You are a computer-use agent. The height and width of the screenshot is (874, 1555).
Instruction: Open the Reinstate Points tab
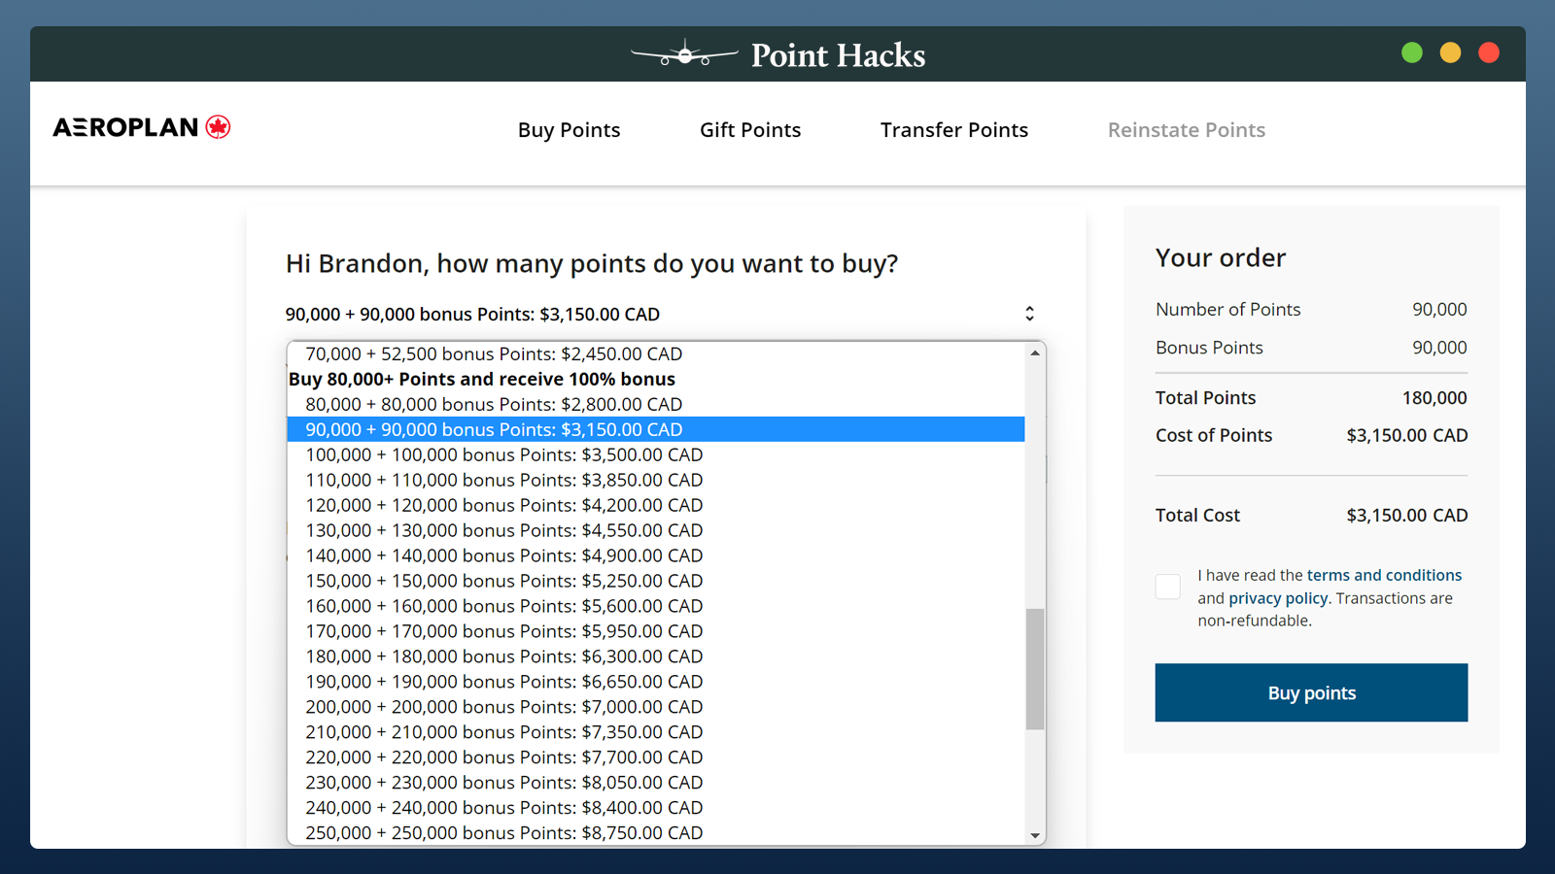pyautogui.click(x=1187, y=130)
